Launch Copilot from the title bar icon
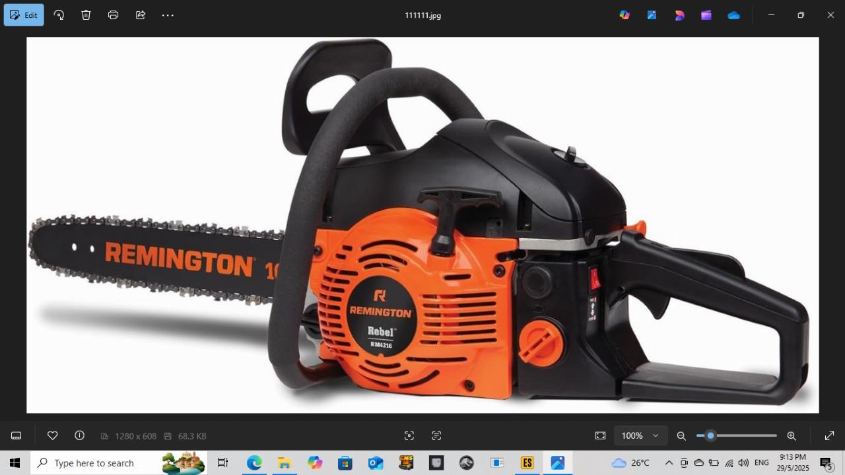The width and height of the screenshot is (845, 475). coord(625,15)
